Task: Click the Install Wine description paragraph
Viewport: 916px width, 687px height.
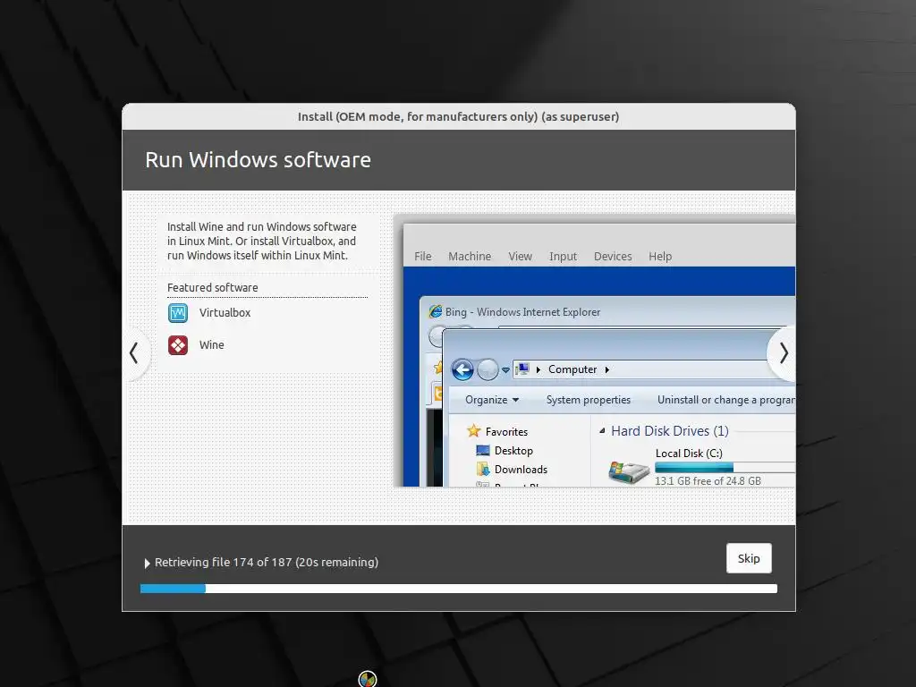Action: 262,241
